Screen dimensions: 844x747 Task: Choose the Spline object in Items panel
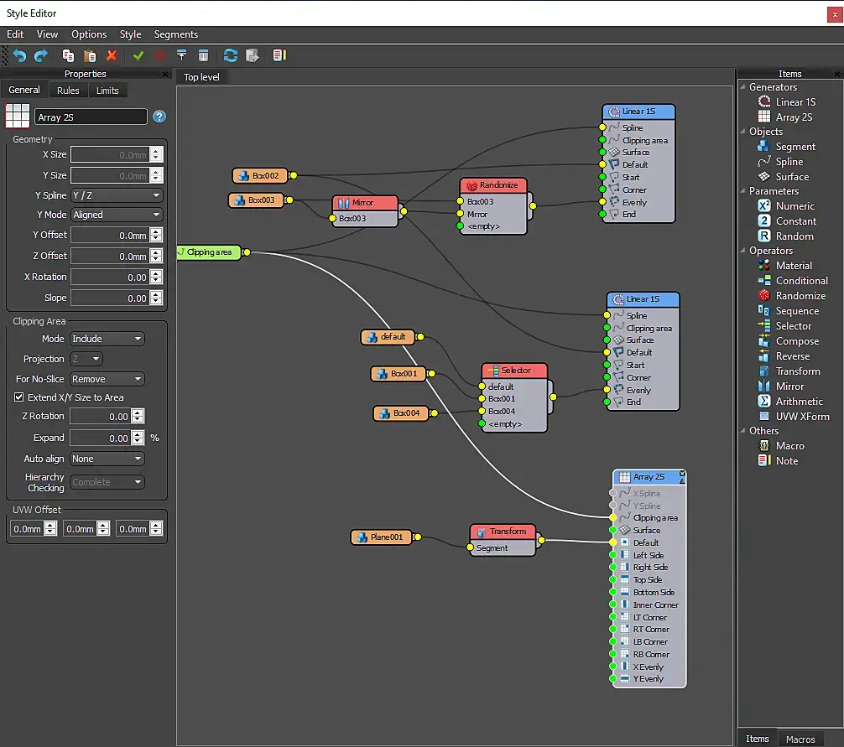click(789, 162)
